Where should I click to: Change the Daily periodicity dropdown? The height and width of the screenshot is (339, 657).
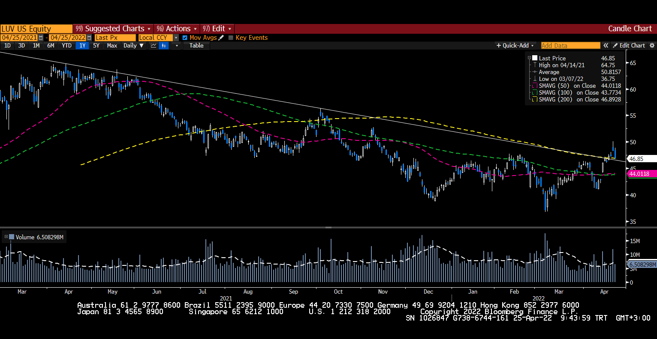tap(133, 45)
